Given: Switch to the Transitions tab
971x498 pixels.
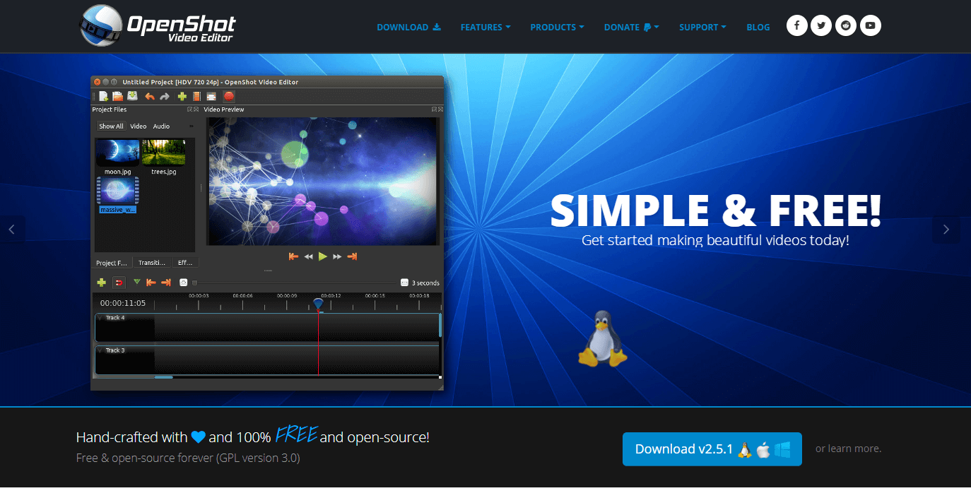Looking at the screenshot, I should [x=152, y=263].
